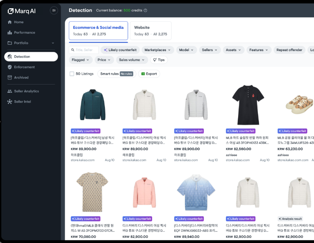Expand the Portfolio menu chevron
The width and height of the screenshot is (314, 243).
click(53, 43)
